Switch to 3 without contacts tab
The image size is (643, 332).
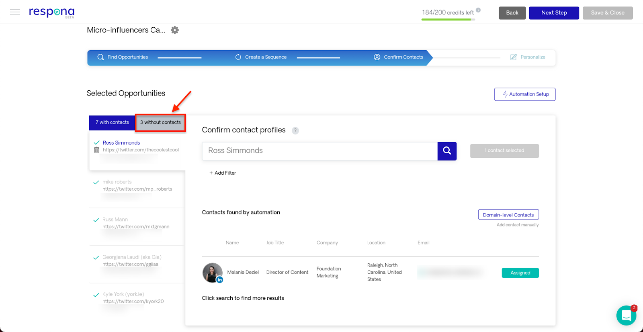(x=160, y=122)
